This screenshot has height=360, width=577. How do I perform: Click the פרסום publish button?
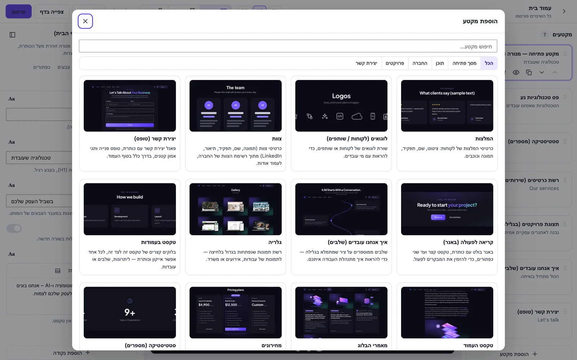(x=18, y=12)
